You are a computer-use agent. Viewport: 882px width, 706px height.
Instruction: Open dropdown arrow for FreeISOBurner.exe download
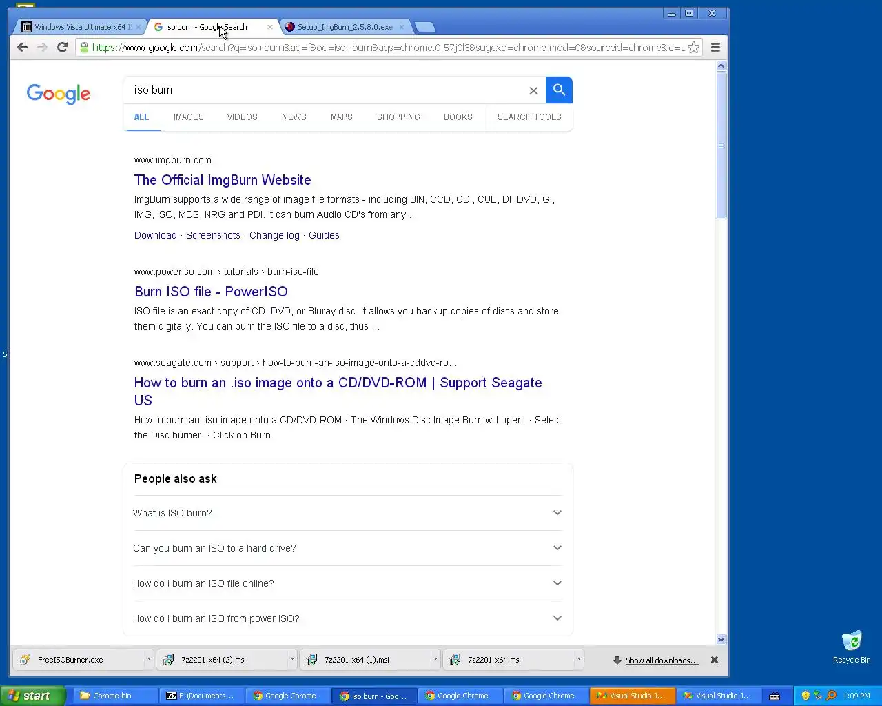pos(149,660)
